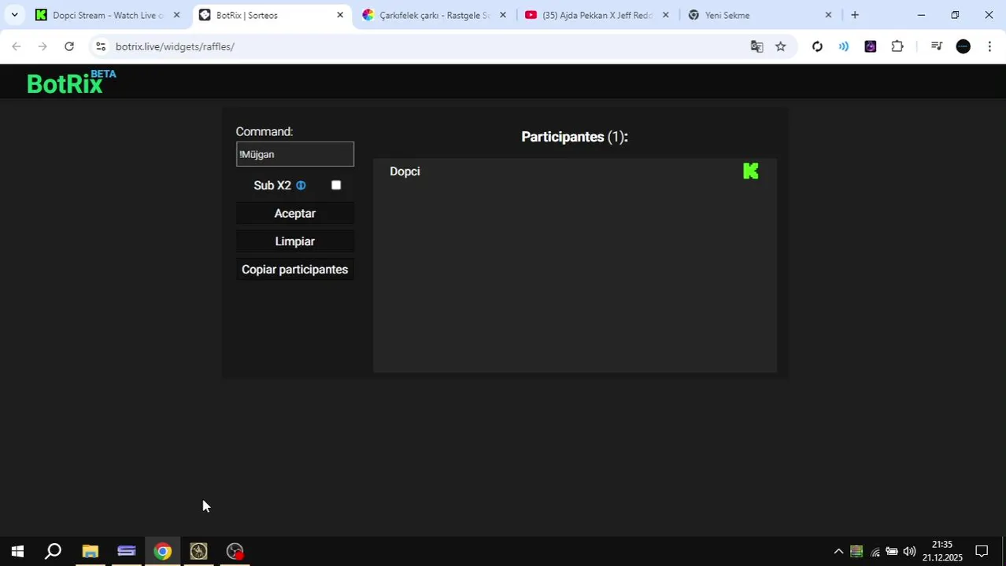Screen dimensions: 1006x566
Task: Open the Chrome profile avatar
Action: click(963, 46)
